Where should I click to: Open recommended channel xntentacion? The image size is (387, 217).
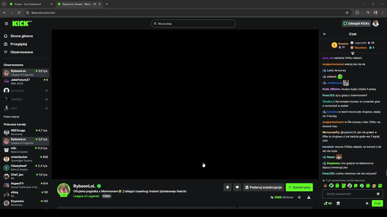pos(26,159)
